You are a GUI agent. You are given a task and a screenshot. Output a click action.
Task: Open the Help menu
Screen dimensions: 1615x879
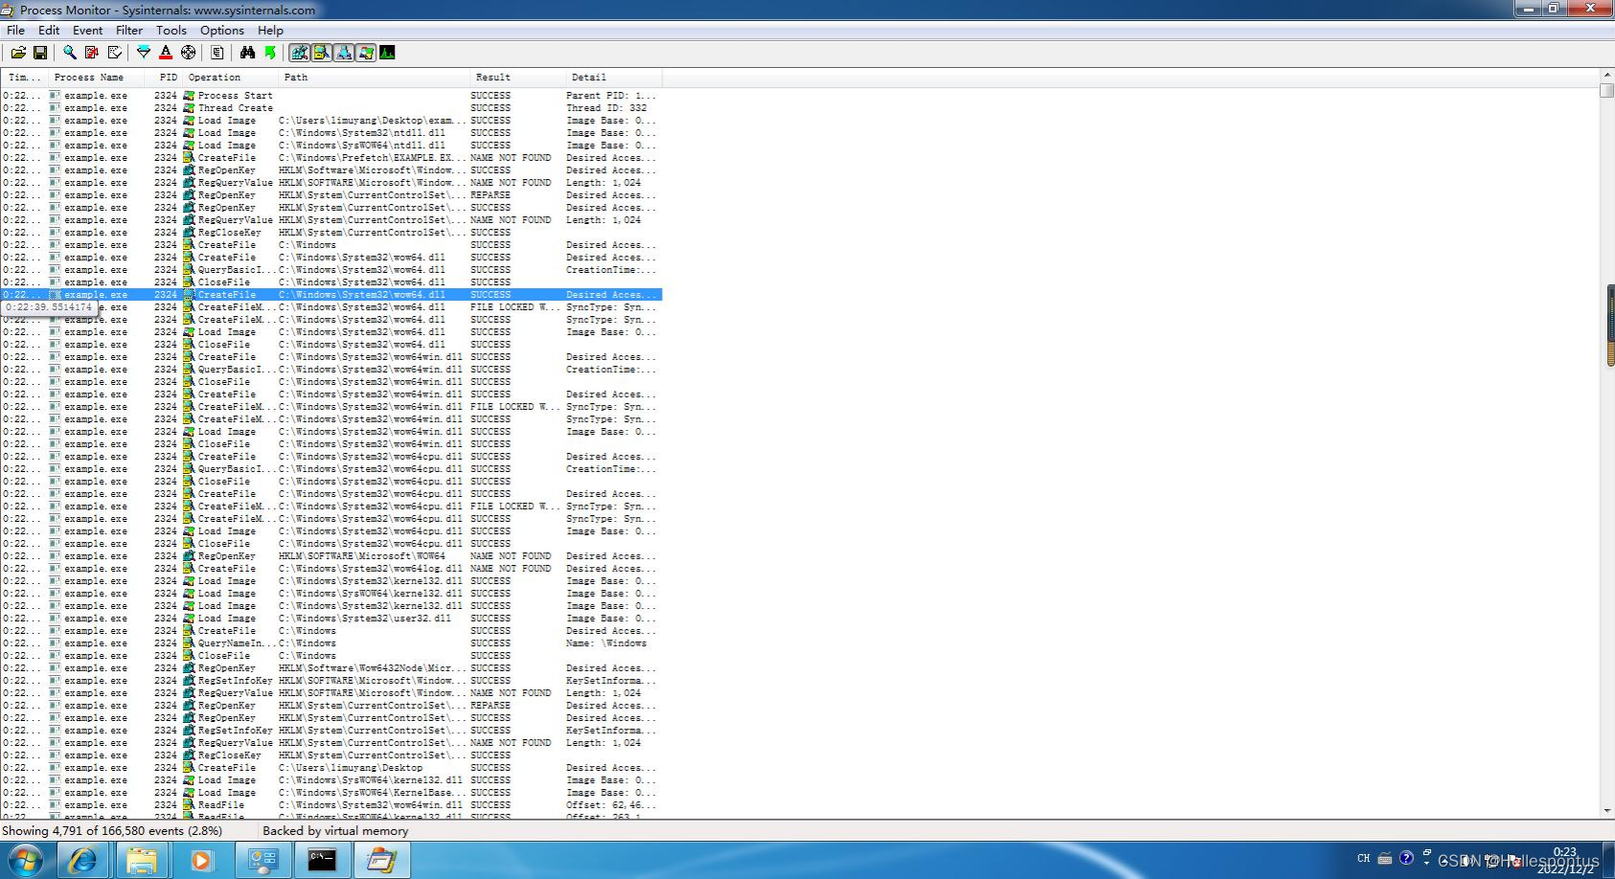(x=270, y=30)
